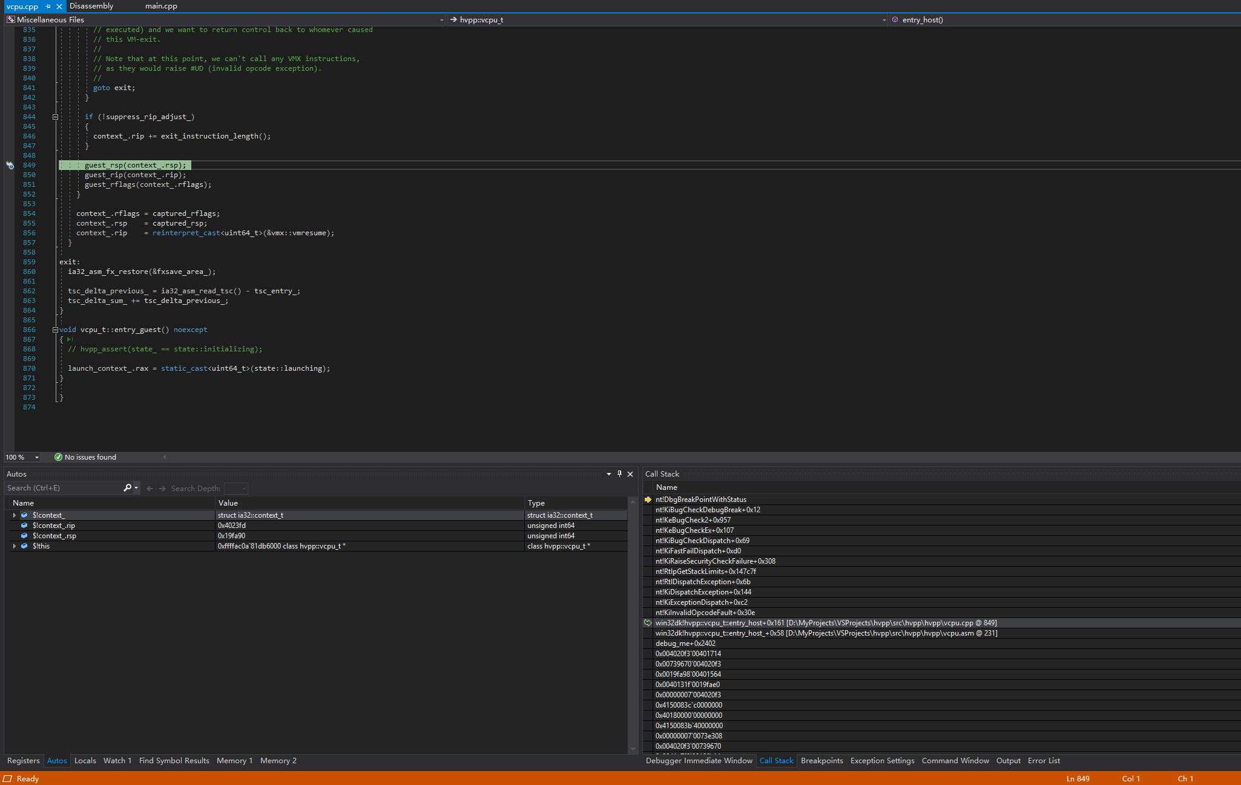Focus the Autos Search (Ctrl+E) field
This screenshot has width=1241, height=785.
64,488
